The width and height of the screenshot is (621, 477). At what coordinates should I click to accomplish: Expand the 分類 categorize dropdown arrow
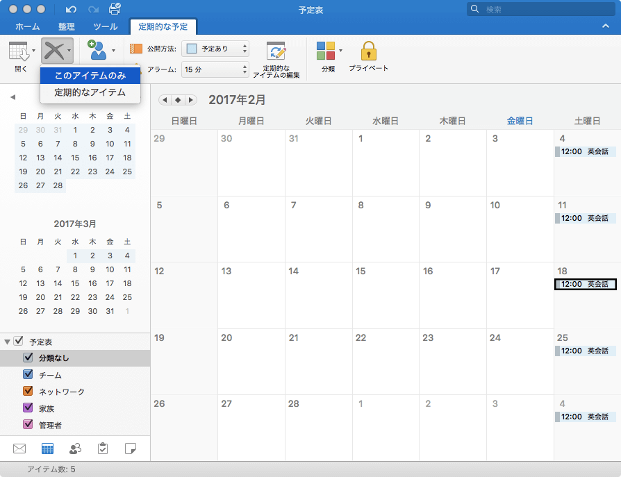pos(340,50)
